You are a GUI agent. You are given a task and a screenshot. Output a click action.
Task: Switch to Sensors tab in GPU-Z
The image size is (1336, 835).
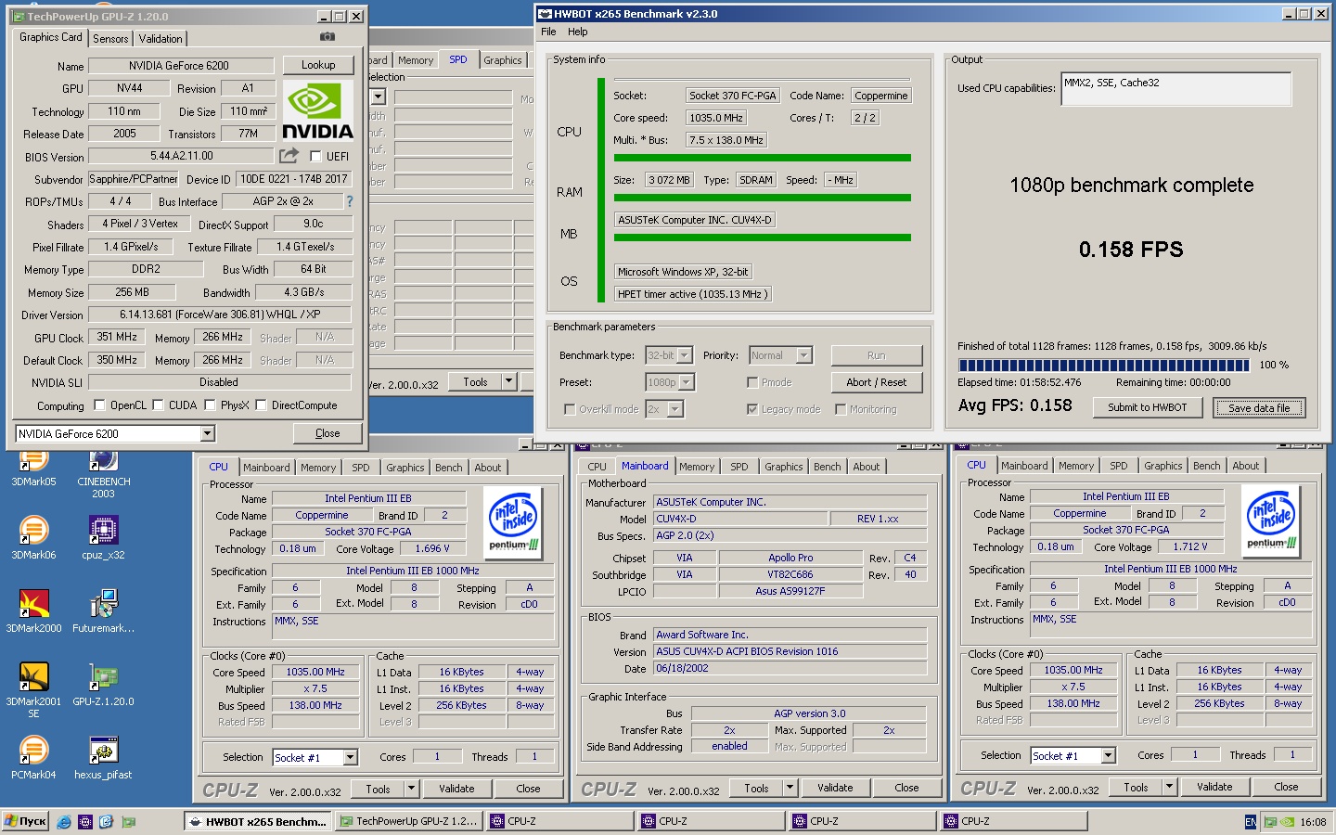pos(110,39)
